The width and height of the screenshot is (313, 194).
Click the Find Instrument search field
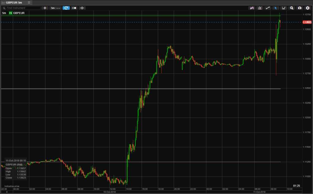[x=21, y=8]
